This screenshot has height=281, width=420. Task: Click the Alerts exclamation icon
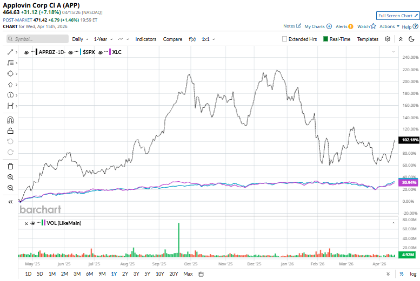351,26
